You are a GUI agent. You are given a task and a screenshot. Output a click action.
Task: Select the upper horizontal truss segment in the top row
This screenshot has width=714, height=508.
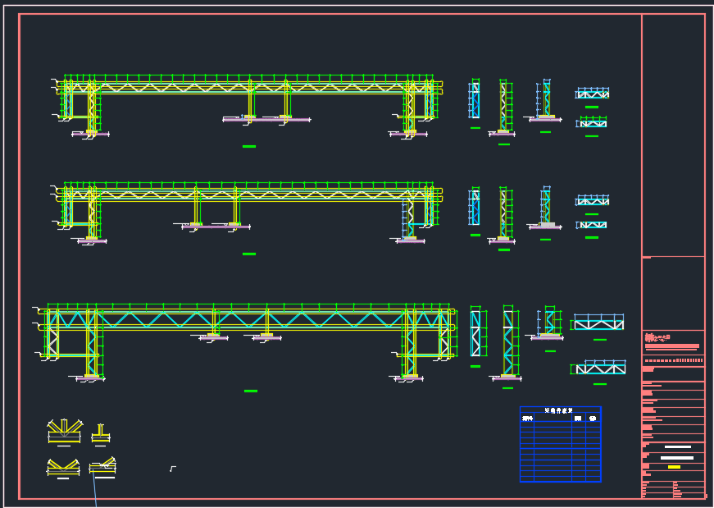tap(592, 94)
